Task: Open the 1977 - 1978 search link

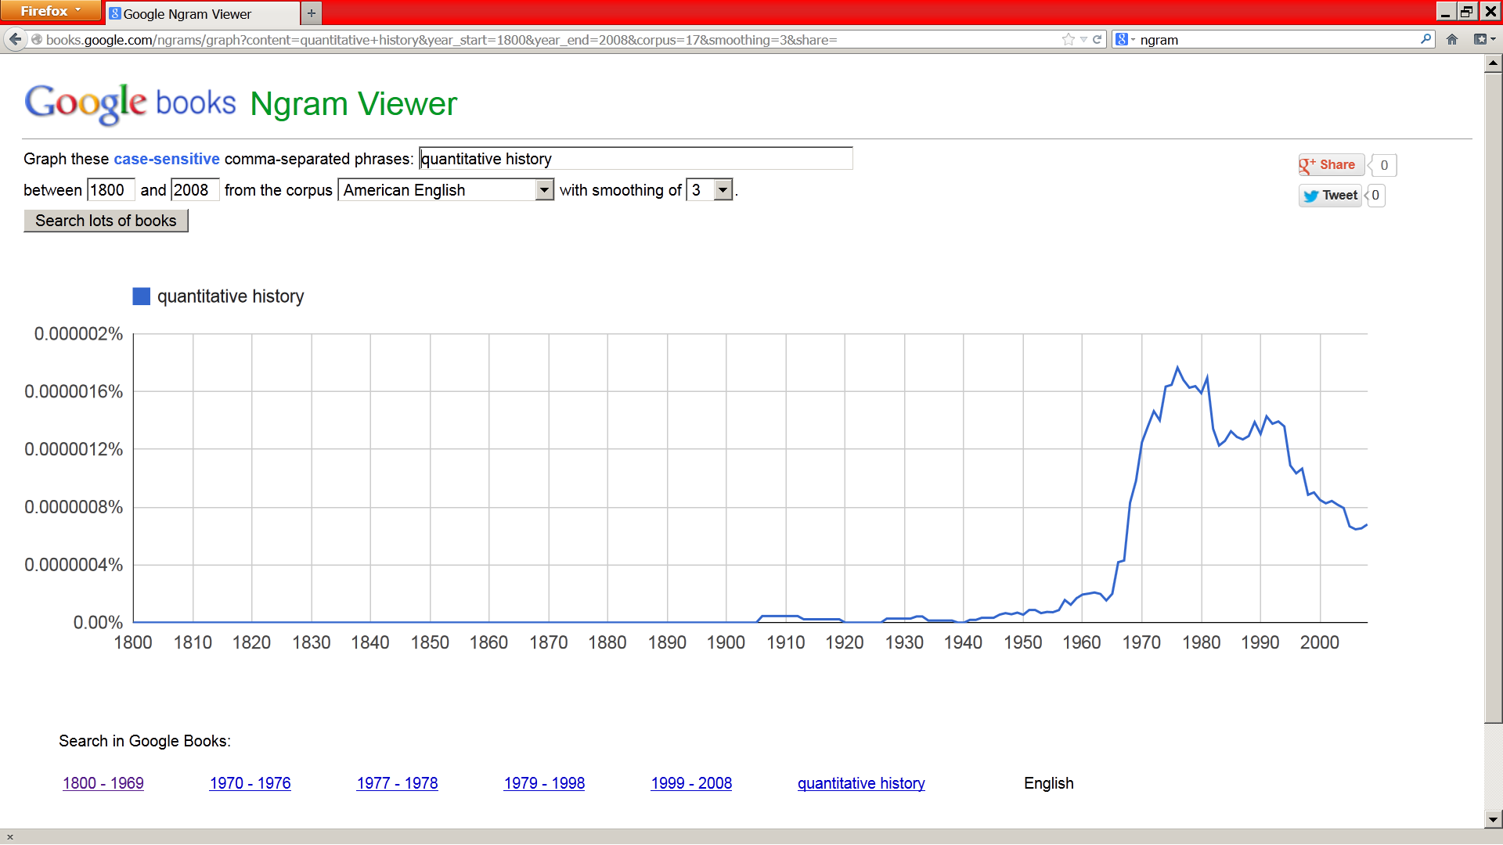Action: 398,783
